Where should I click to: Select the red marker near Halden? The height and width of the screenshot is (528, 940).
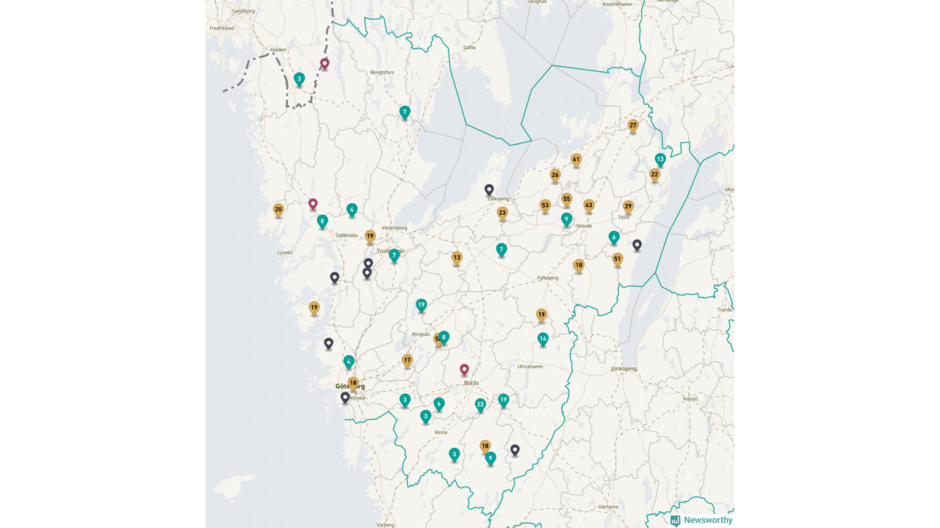[325, 64]
